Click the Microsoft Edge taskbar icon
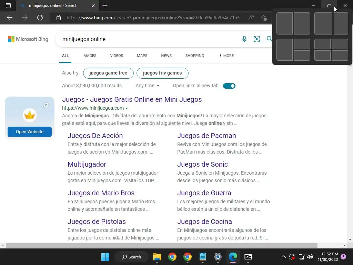 (233, 257)
